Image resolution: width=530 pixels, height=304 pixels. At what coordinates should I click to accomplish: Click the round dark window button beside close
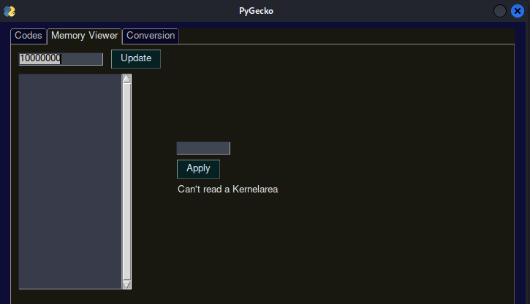click(499, 11)
